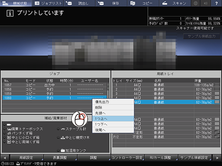Click paper level icon for tray 3
Viewport: 222px width, 166px height.
click(217, 93)
